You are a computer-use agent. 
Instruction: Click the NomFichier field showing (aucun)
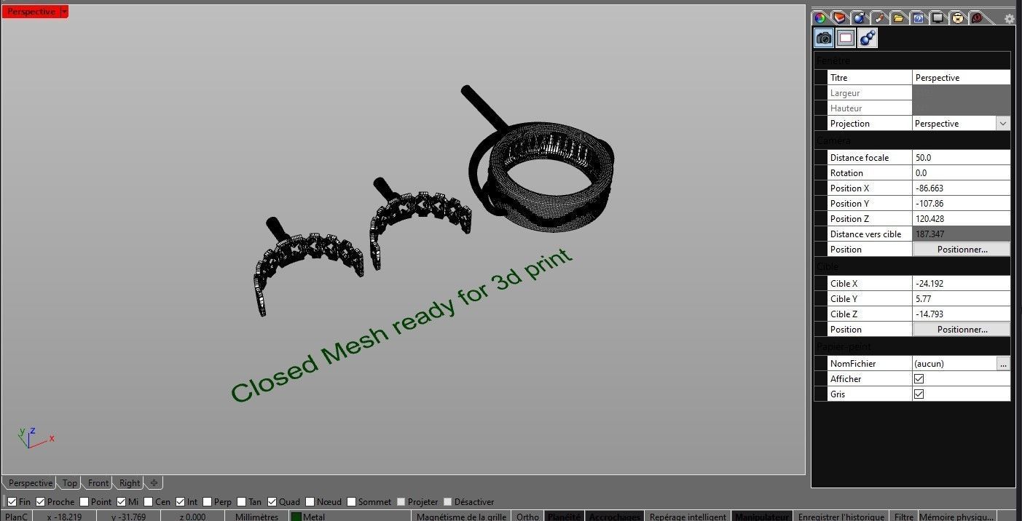pyautogui.click(x=954, y=364)
